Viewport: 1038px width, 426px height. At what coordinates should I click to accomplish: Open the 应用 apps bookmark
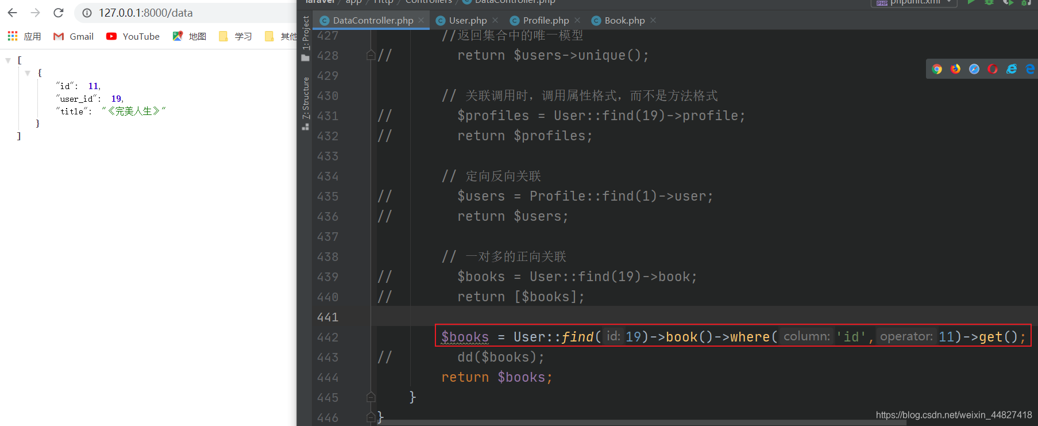[25, 36]
